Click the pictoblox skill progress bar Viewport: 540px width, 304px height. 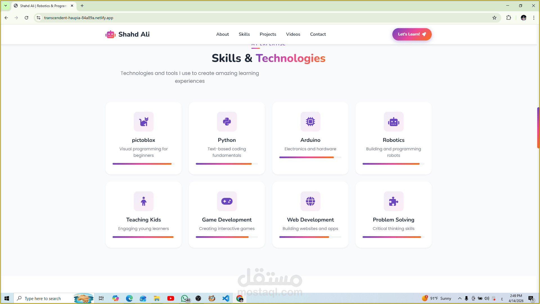tap(143, 164)
